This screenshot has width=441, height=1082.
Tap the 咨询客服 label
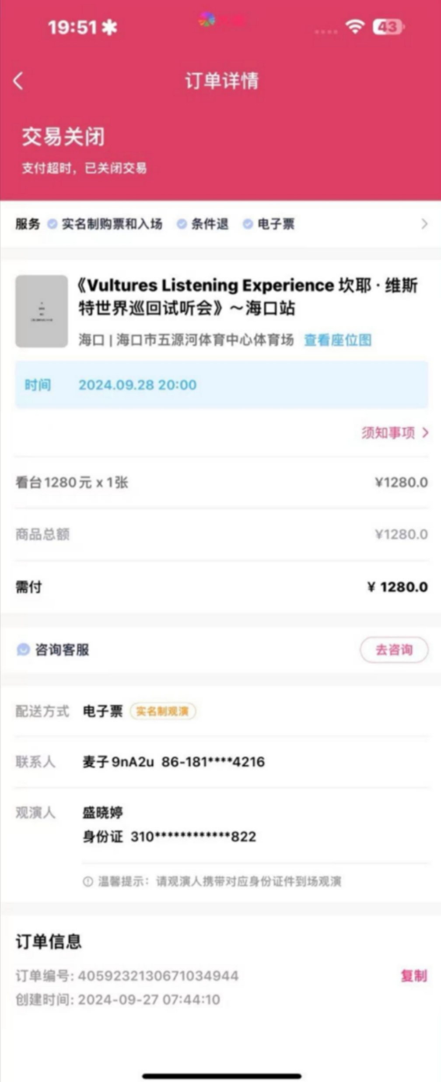[x=62, y=650]
